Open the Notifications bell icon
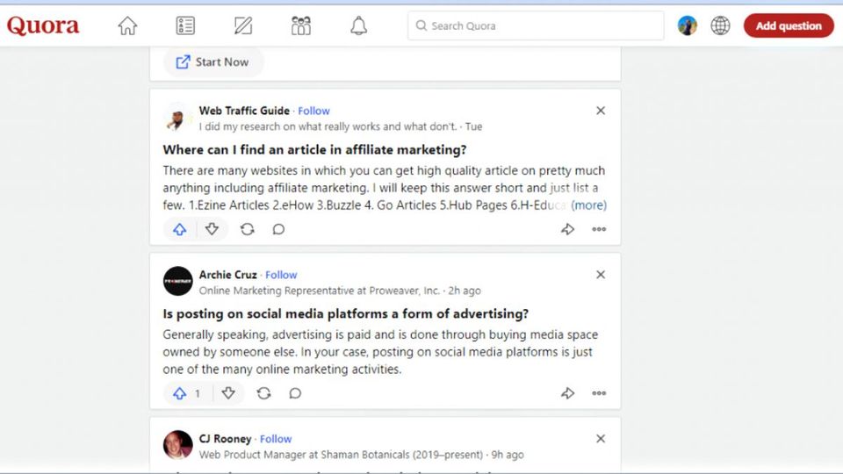Viewport: 843px width, 474px height. click(358, 25)
